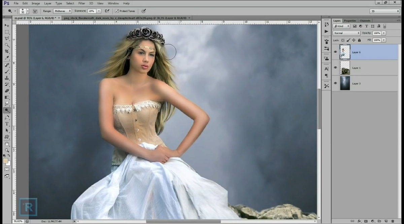Hide Layer 6 with its eye icon
Image resolution: width=404 pixels, height=224 pixels.
335,52
